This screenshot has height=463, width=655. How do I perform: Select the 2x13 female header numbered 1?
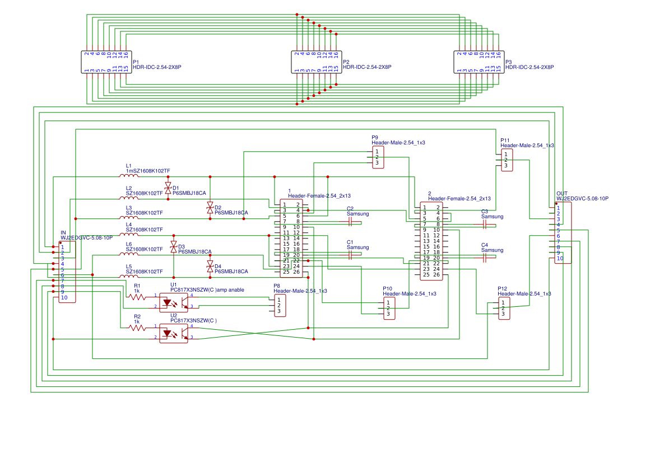(x=291, y=238)
